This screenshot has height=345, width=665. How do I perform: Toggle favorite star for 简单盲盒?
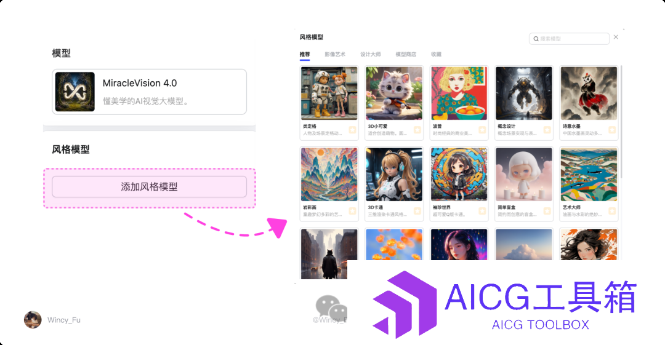pyautogui.click(x=547, y=211)
